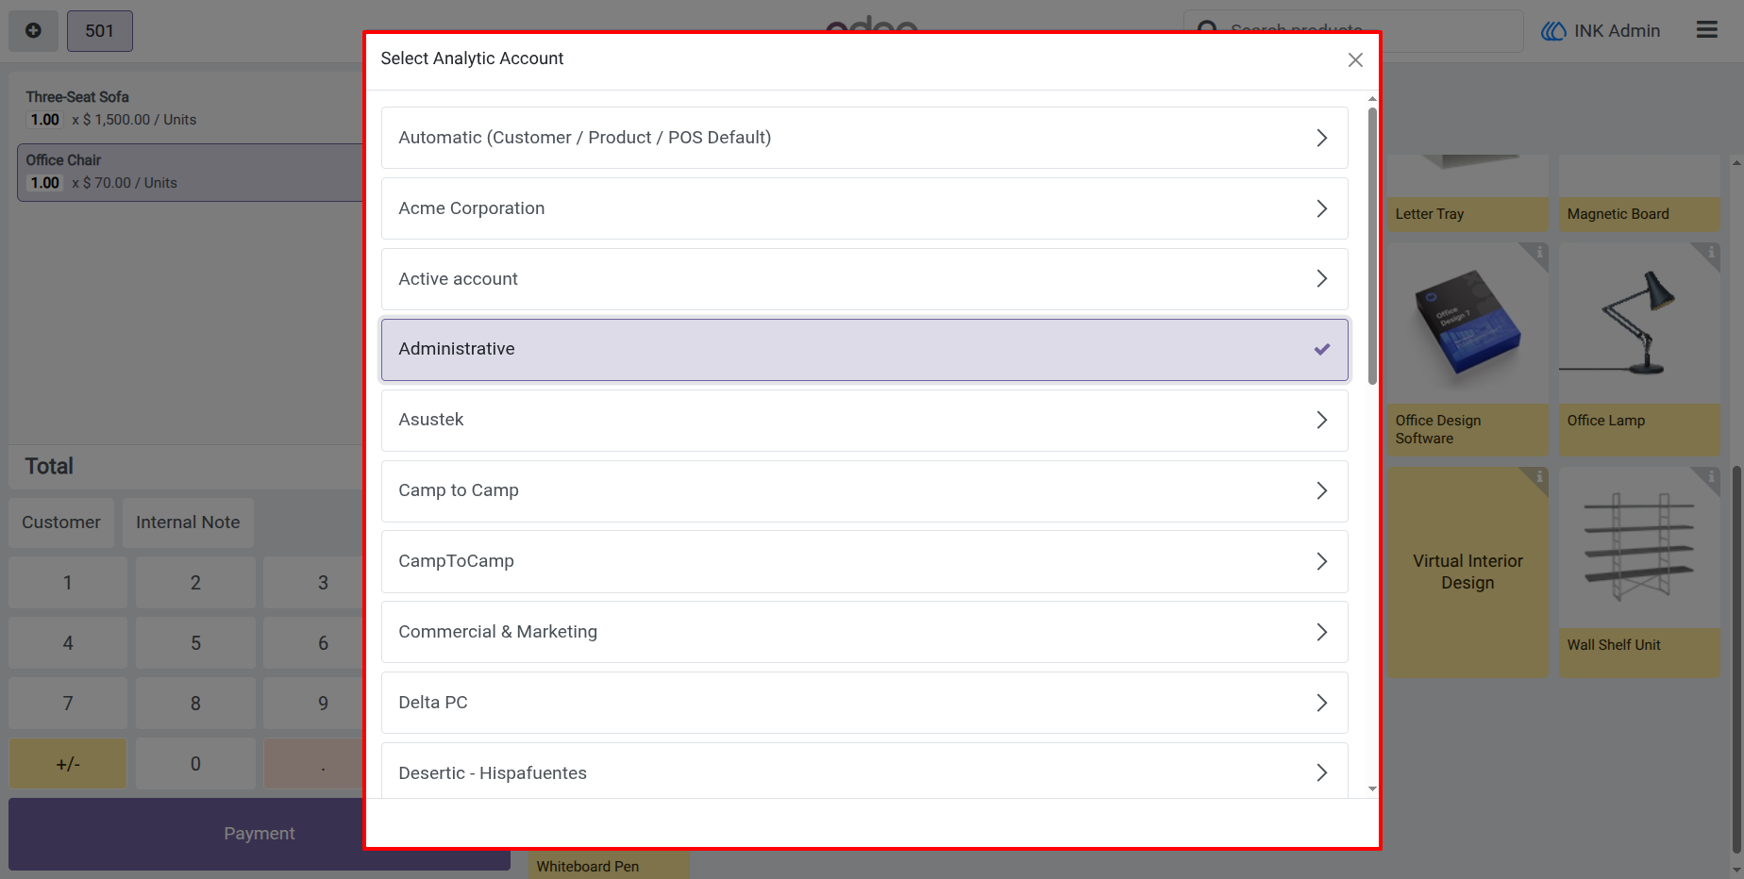Select the checked Administrative account row

tap(864, 350)
